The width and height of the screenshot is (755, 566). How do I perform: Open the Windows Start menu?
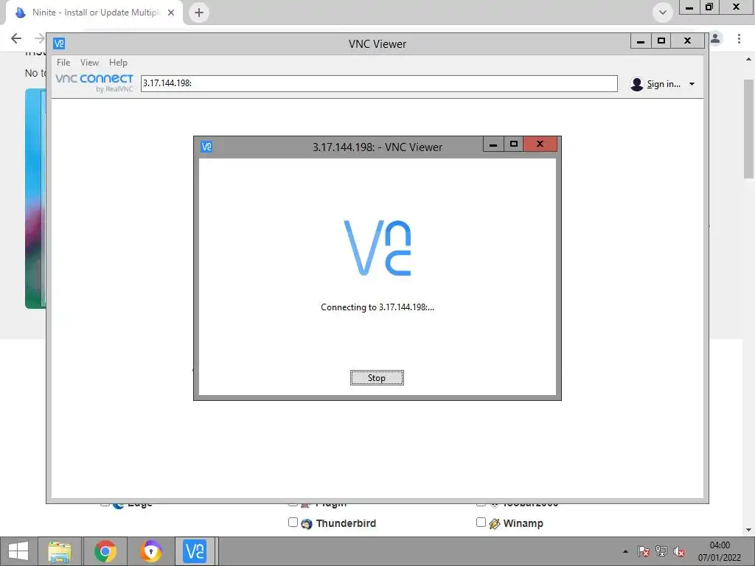[x=18, y=551]
